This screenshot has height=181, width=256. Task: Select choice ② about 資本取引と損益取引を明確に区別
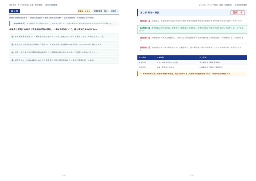(64, 44)
